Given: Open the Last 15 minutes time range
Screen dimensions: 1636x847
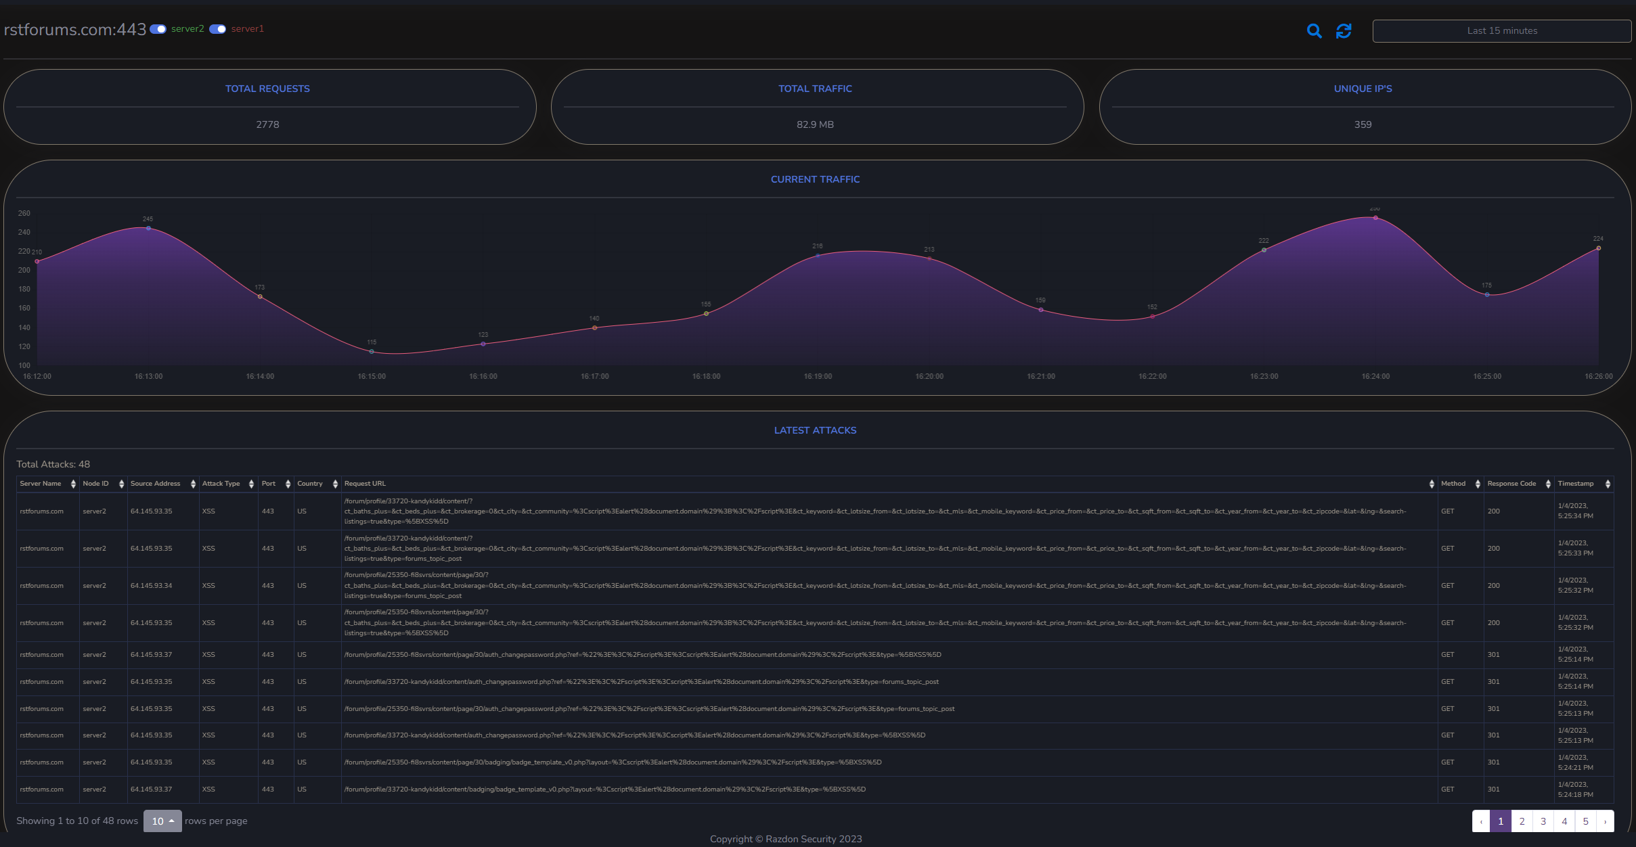Looking at the screenshot, I should click(1501, 31).
